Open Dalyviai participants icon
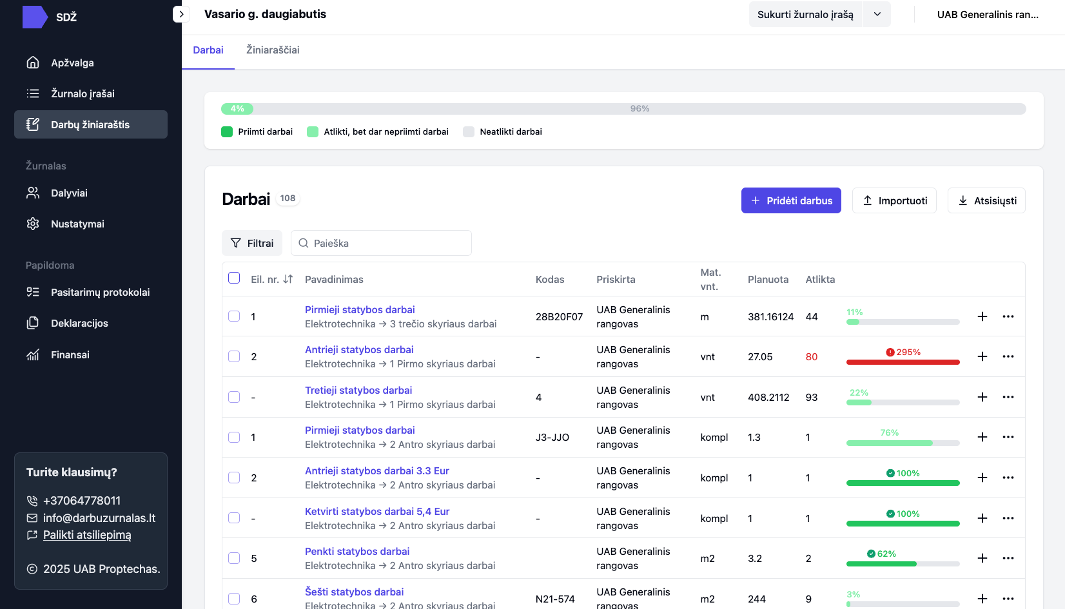This screenshot has width=1065, height=609. 33,193
